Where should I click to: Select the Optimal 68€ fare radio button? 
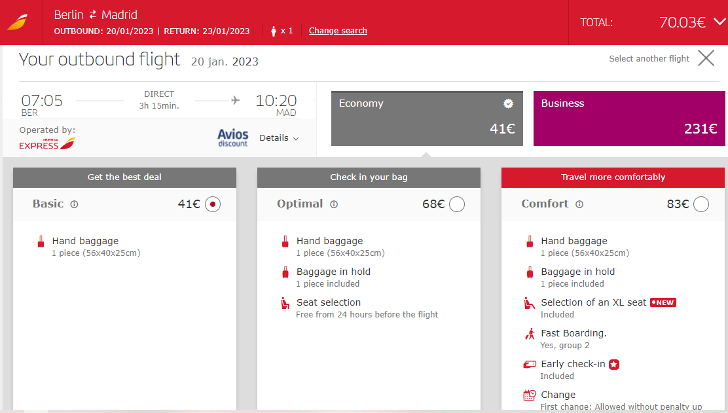(x=457, y=204)
